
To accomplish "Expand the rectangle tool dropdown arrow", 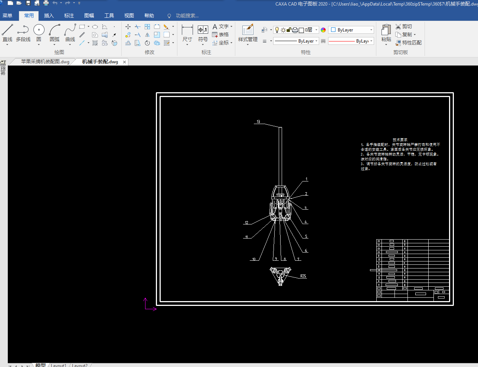I will pos(88,27).
